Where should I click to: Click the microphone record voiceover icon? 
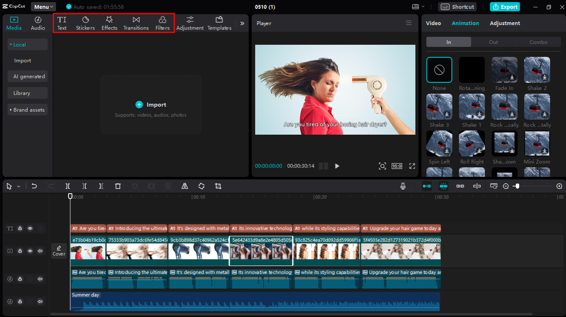click(x=403, y=186)
